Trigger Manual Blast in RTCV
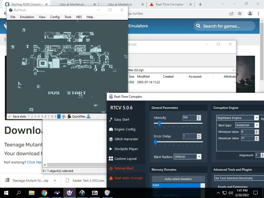 pos(121,168)
